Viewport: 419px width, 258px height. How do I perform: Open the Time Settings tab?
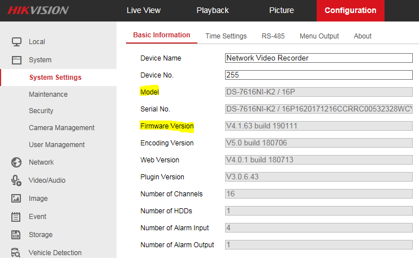pos(226,36)
